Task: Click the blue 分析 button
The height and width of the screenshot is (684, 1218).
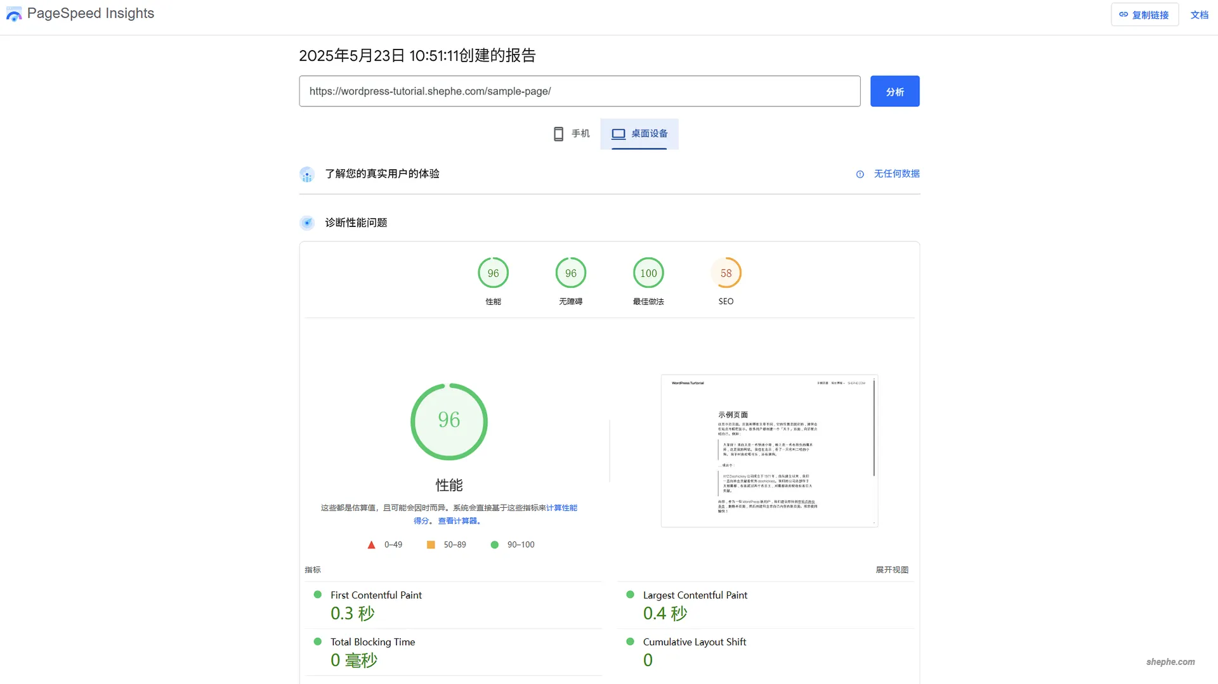Action: pyautogui.click(x=894, y=91)
